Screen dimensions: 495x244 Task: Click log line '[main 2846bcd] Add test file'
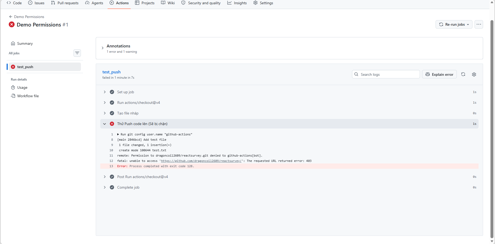click(x=142, y=140)
